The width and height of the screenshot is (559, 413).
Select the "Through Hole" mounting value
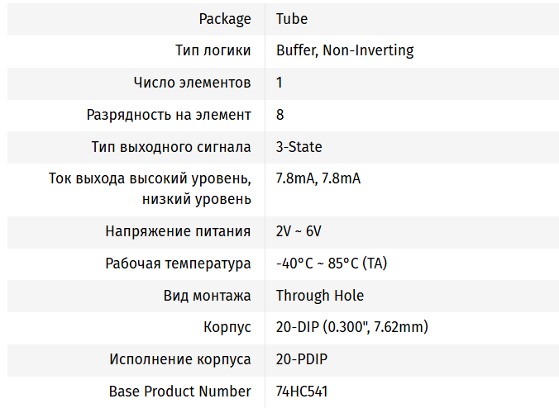click(x=319, y=296)
